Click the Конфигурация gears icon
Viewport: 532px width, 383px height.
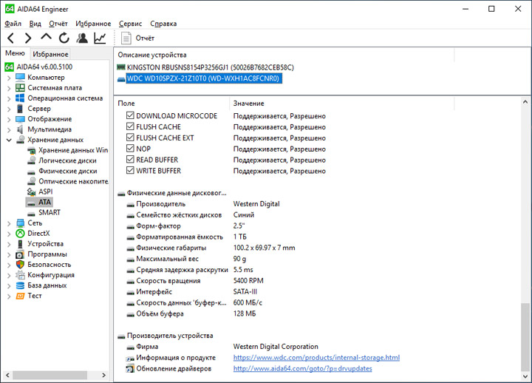[x=21, y=275]
